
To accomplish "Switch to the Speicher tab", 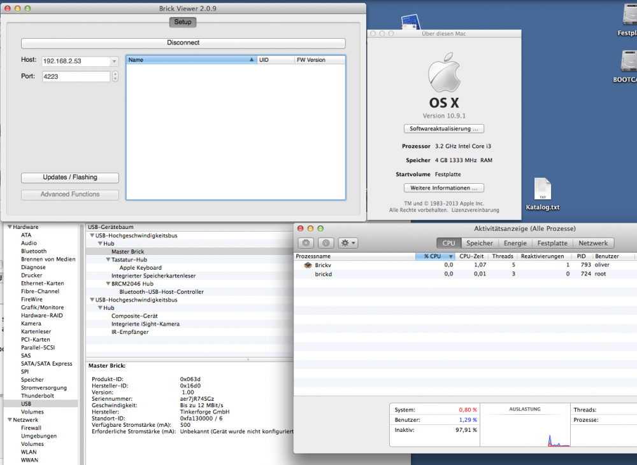I will pos(479,243).
